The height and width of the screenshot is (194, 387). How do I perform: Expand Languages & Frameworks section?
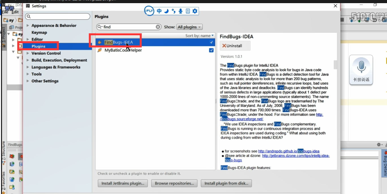click(28, 67)
